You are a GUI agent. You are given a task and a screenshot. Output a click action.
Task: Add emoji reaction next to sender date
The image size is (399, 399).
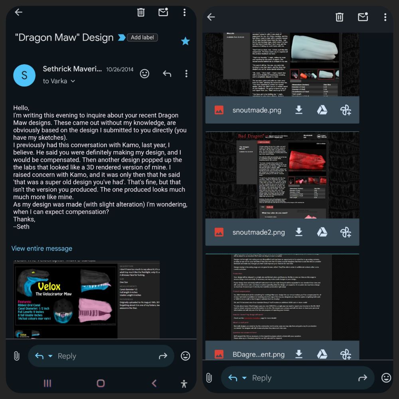144,74
